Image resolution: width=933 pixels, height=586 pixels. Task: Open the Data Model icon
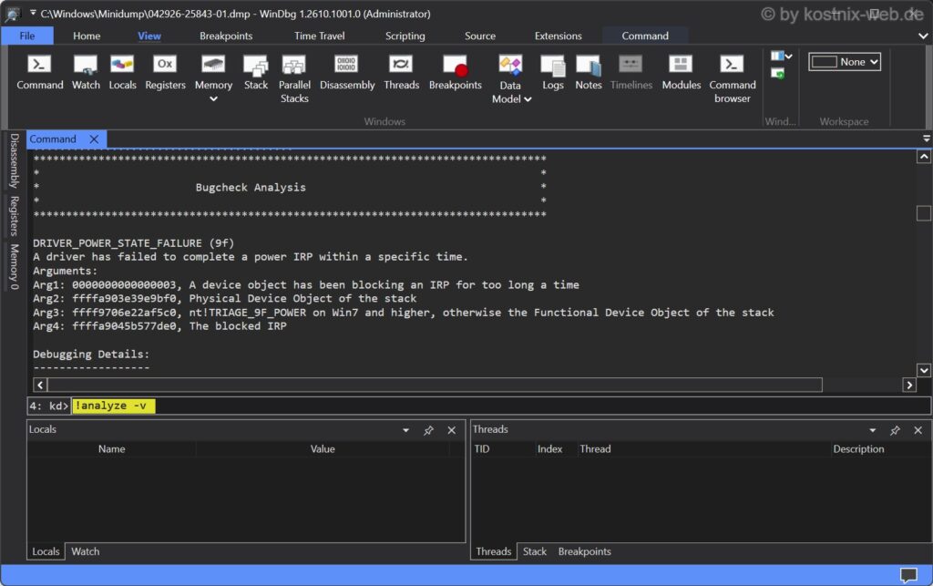click(x=510, y=65)
